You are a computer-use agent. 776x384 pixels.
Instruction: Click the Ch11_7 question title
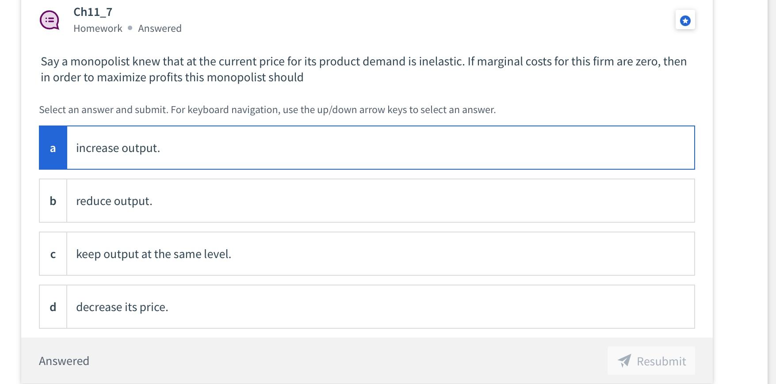tap(93, 12)
